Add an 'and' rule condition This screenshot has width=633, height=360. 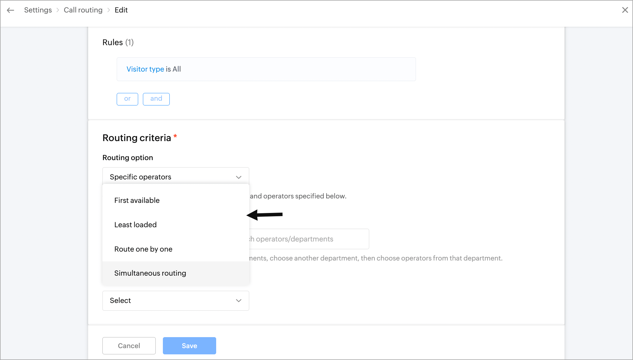click(x=156, y=99)
